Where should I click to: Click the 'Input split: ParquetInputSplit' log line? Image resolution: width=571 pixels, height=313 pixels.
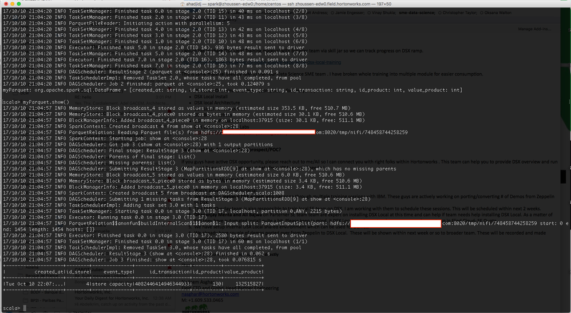pos(285,223)
